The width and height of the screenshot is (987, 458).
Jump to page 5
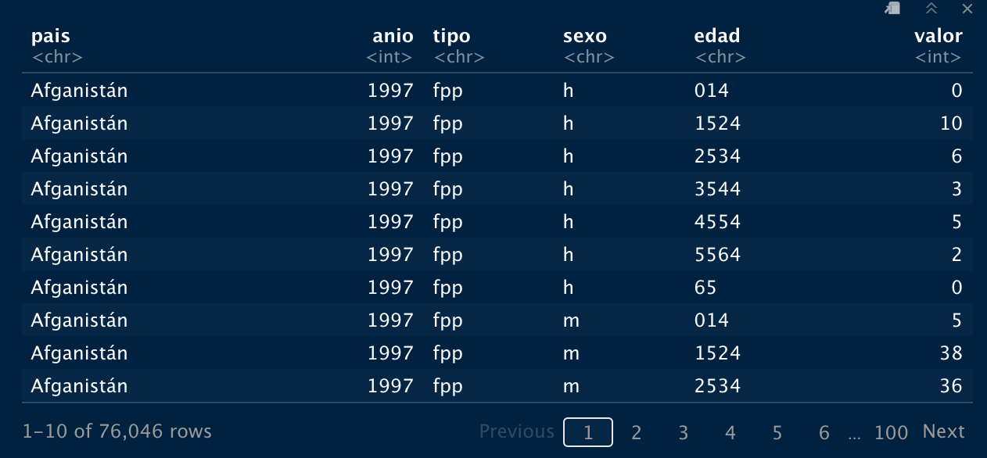pyautogui.click(x=777, y=432)
